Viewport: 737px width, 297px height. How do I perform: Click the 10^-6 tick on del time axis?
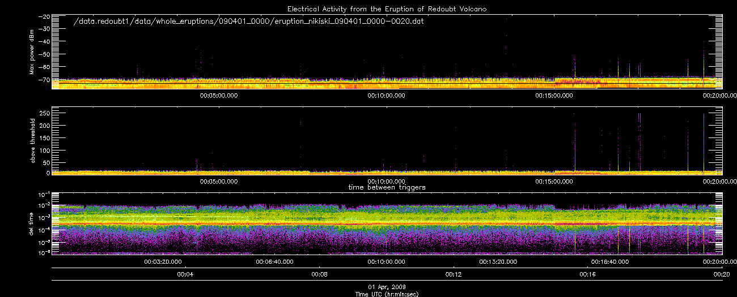[43, 253]
